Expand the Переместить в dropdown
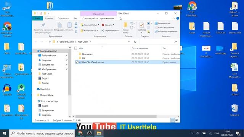 [98, 25]
